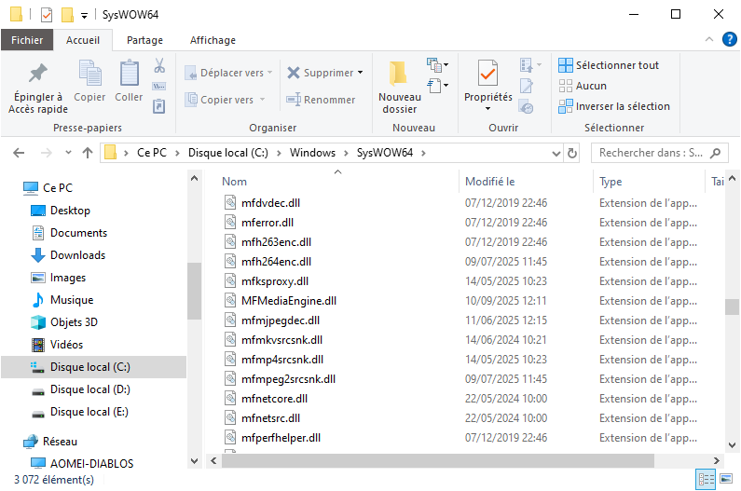Switch to the large icons view in status bar

click(725, 479)
